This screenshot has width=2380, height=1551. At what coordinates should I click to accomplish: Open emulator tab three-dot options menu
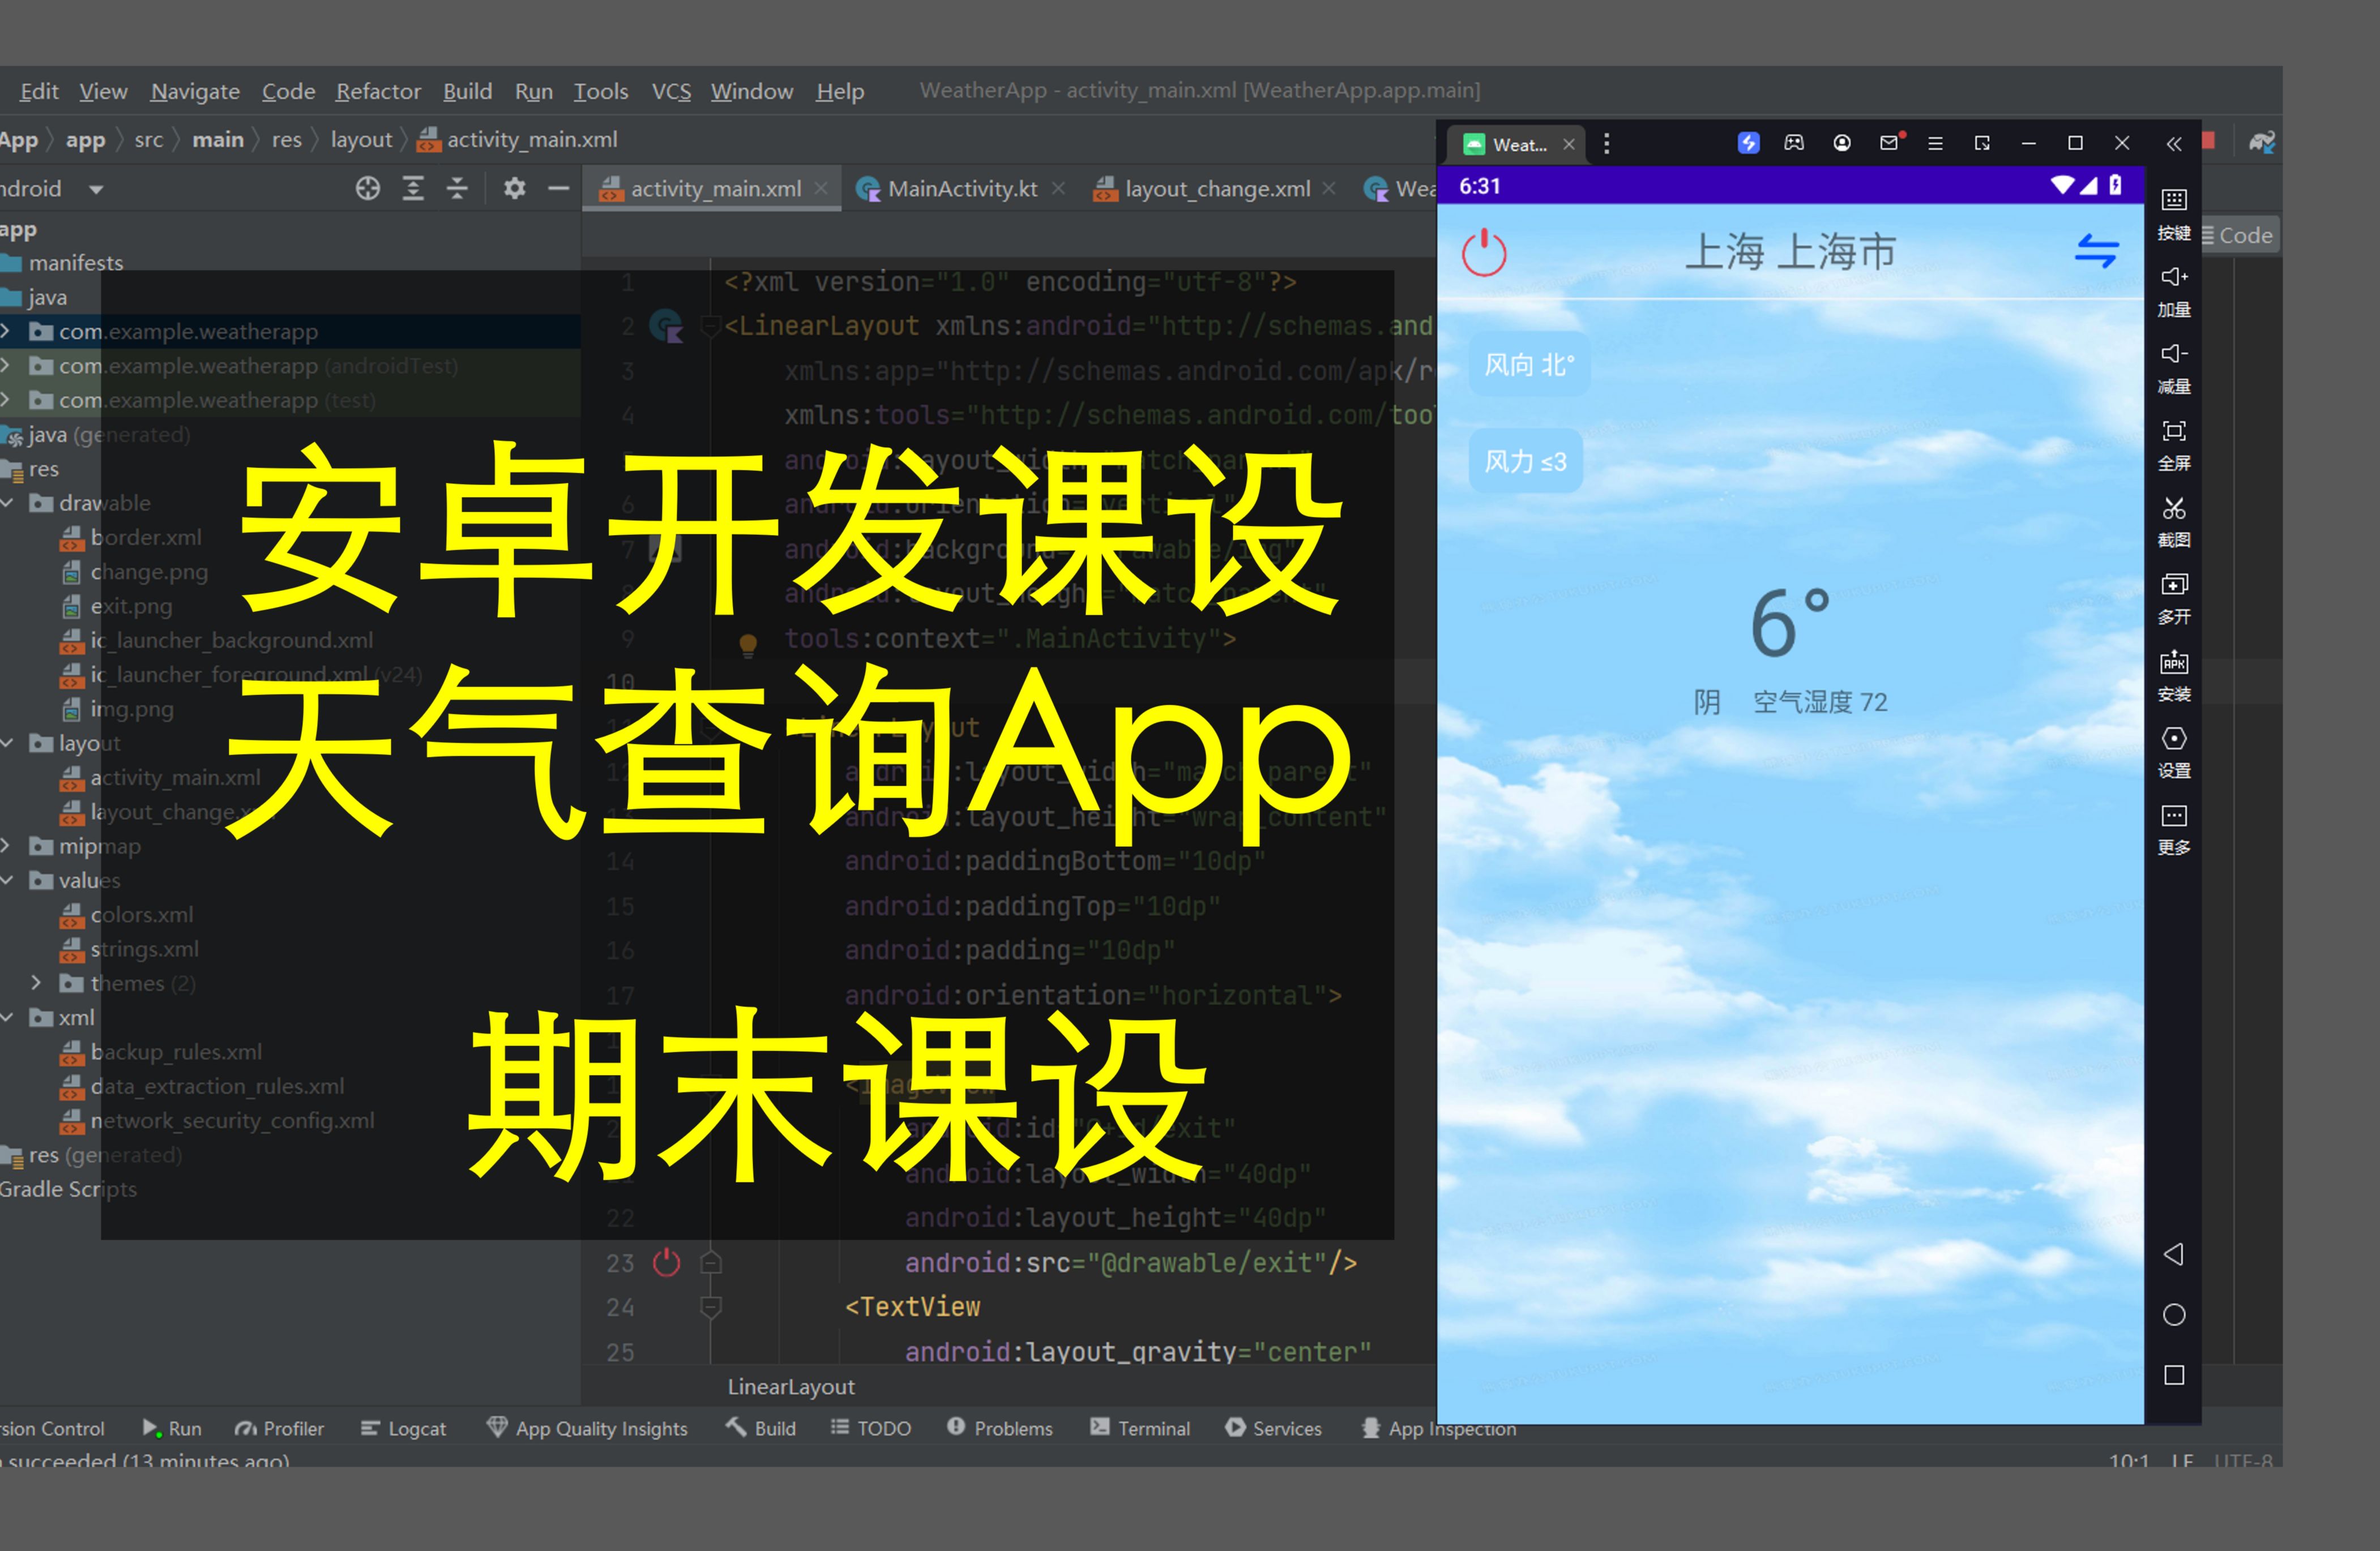tap(1606, 144)
